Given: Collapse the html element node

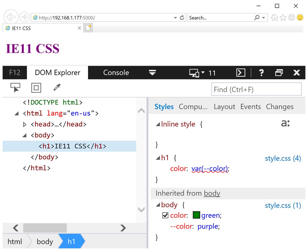Looking at the screenshot, I should 17,113.
